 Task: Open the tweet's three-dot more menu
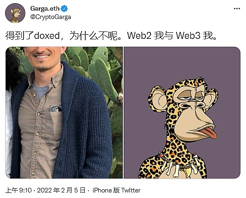coord(237,9)
